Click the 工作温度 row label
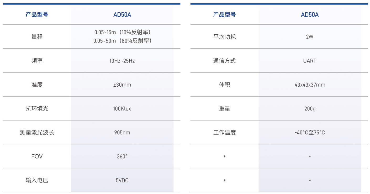This screenshot has width=370, height=194. point(224,133)
